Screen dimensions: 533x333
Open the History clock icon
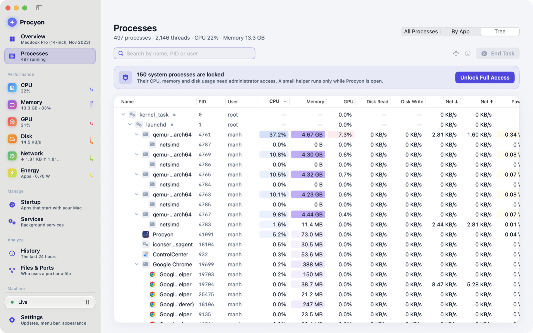click(12, 253)
